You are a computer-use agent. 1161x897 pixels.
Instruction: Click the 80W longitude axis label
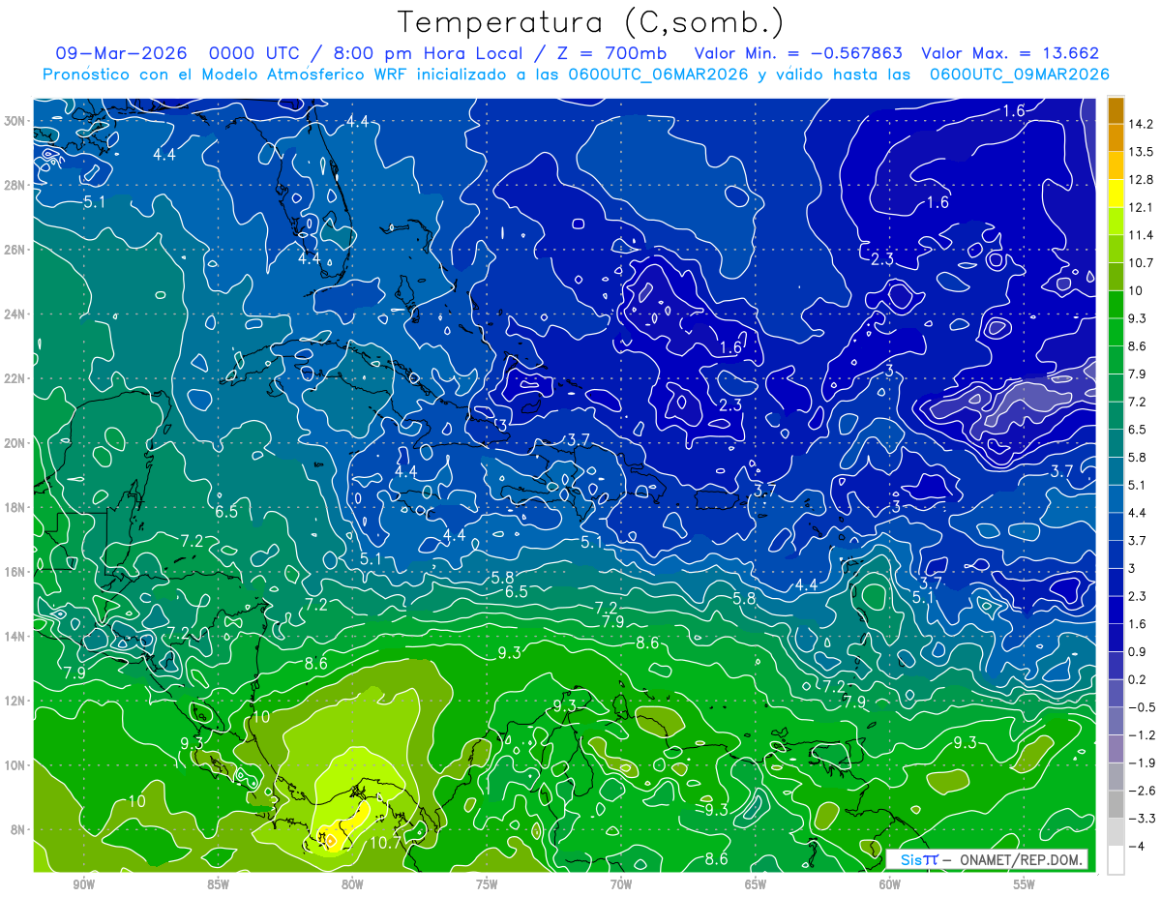pyautogui.click(x=352, y=884)
